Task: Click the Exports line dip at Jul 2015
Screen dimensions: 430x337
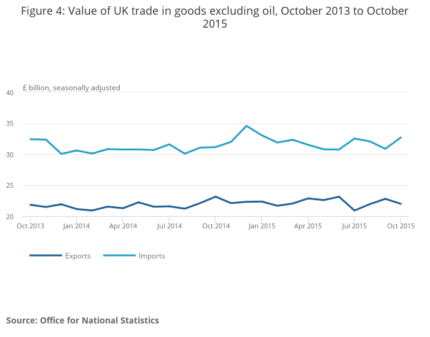Action: (354, 211)
